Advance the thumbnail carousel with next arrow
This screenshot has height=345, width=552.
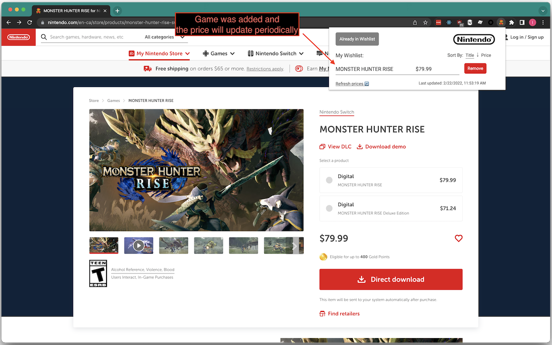295,246
